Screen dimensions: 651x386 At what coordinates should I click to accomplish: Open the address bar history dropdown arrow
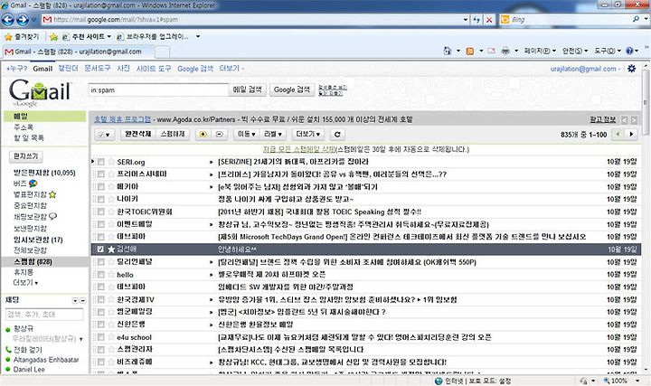(465, 20)
